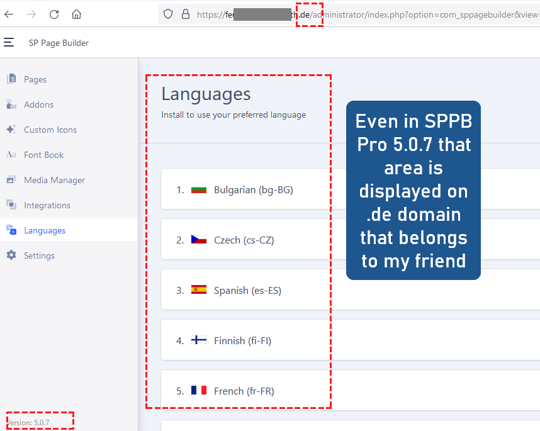Open the Font Book menu item
Screen dimensions: 540x431
coord(43,155)
